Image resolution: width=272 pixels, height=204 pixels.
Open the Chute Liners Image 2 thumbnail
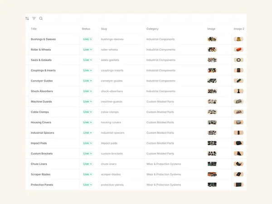point(238,164)
